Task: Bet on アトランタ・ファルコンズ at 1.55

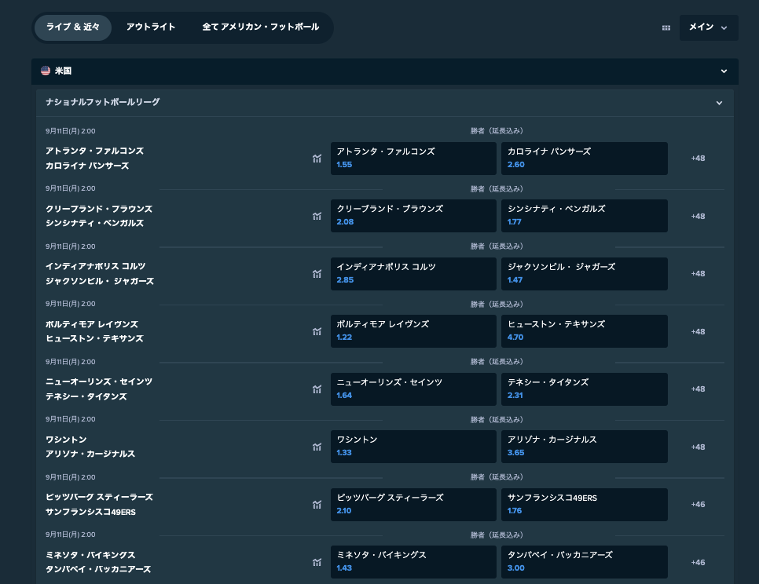Action: click(413, 158)
